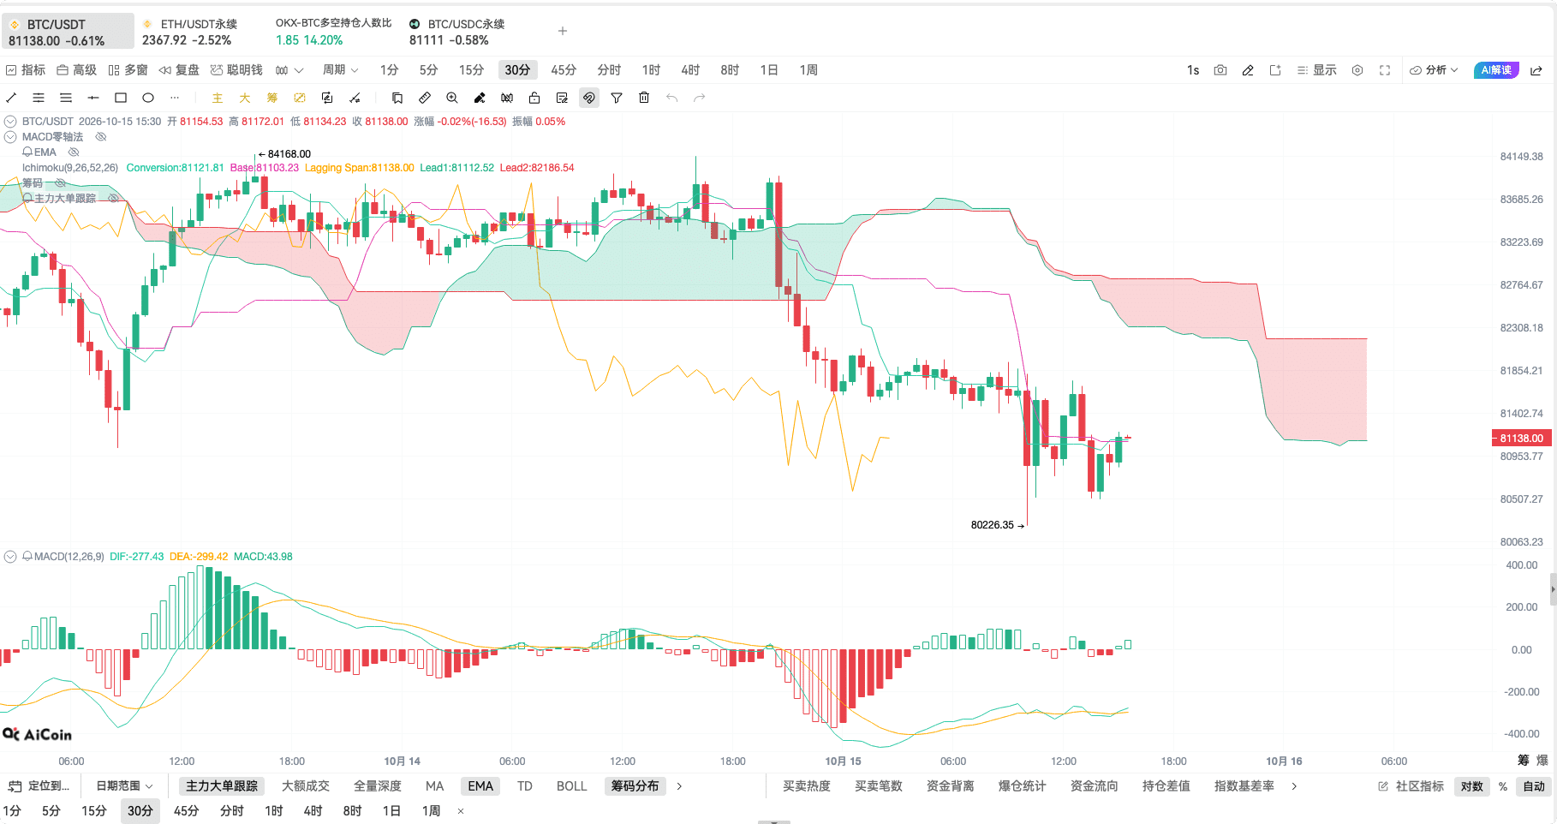
Task: Toggle the highlighted hide-drawings toolbar icon
Action: [589, 98]
